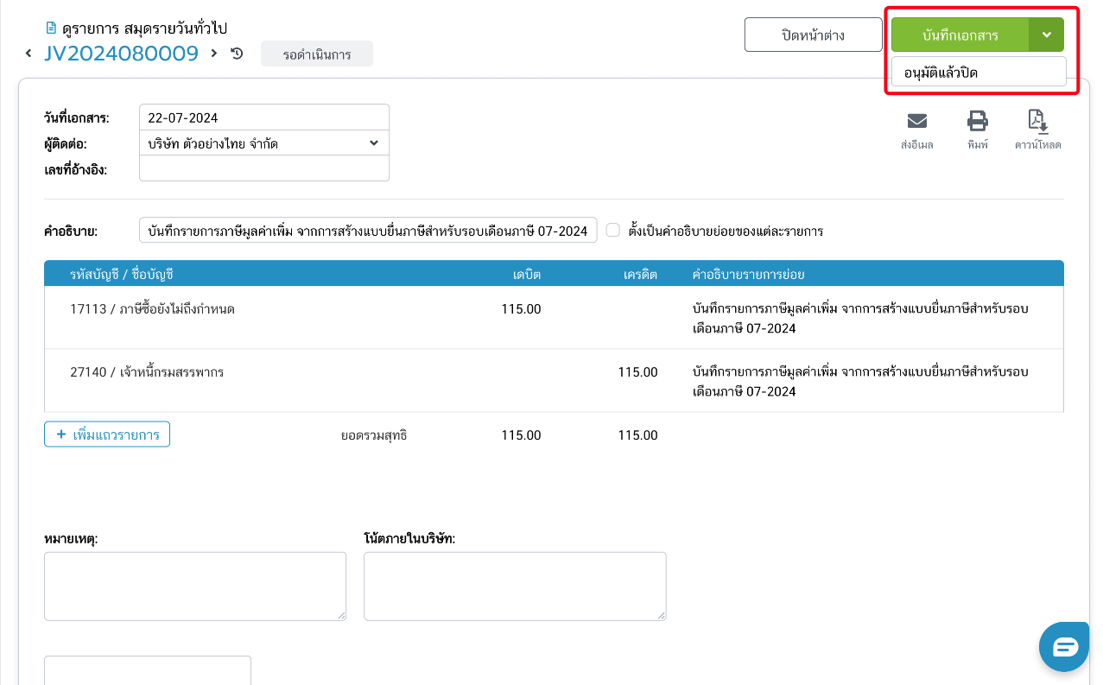The height and width of the screenshot is (685, 1103).
Task: Click the document icon beside the page title
Action: 50,29
